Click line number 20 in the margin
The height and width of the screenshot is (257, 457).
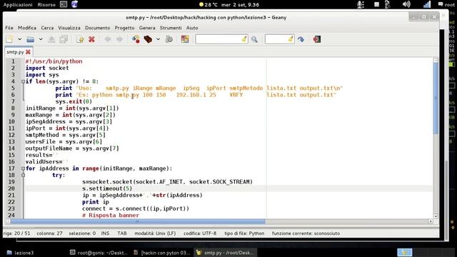11,188
